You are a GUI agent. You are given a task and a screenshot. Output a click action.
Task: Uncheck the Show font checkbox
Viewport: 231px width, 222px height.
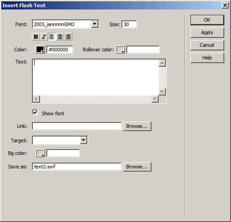[x=35, y=113]
